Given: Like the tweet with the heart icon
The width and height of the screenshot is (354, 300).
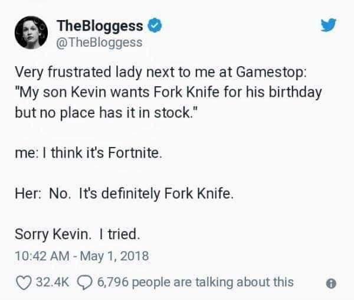Looking at the screenshot, I should tap(22, 282).
